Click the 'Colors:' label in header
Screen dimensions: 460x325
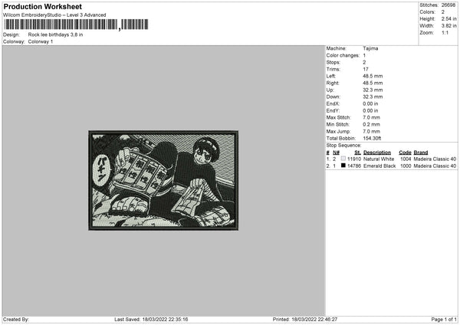click(x=427, y=12)
